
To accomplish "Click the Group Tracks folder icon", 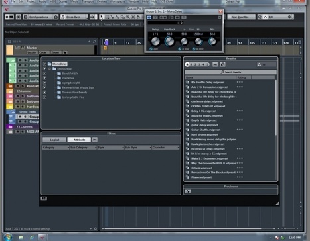I will point(13,112).
